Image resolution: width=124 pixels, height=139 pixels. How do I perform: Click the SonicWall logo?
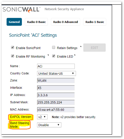21,10
